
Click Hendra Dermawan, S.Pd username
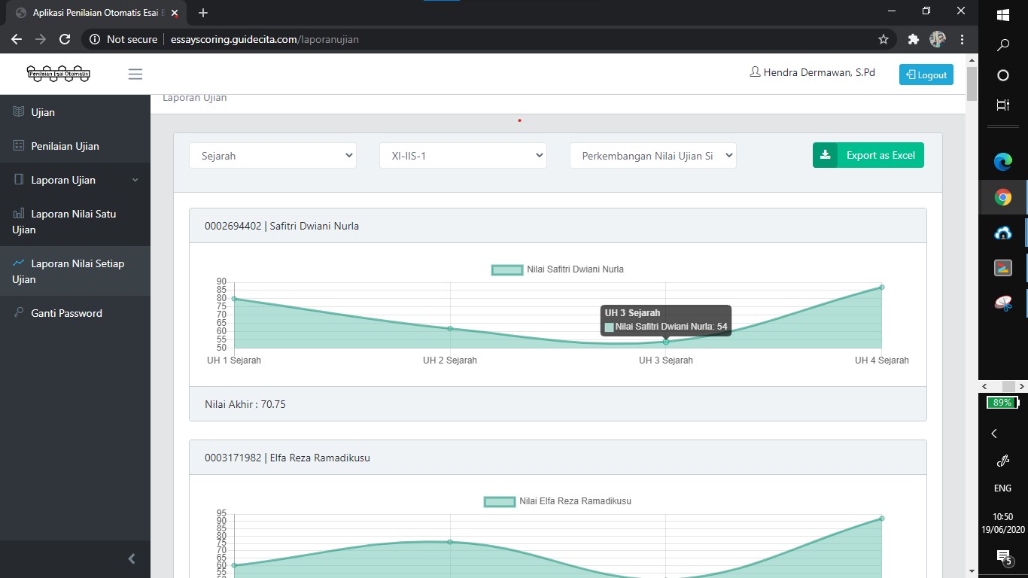(x=819, y=73)
